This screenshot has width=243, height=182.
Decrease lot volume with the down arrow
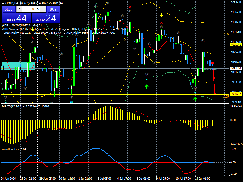(19, 9)
